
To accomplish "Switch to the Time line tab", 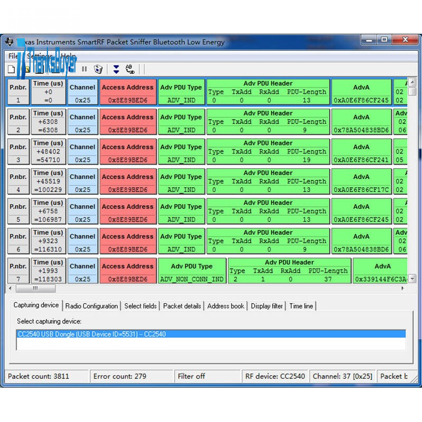I will (301, 306).
